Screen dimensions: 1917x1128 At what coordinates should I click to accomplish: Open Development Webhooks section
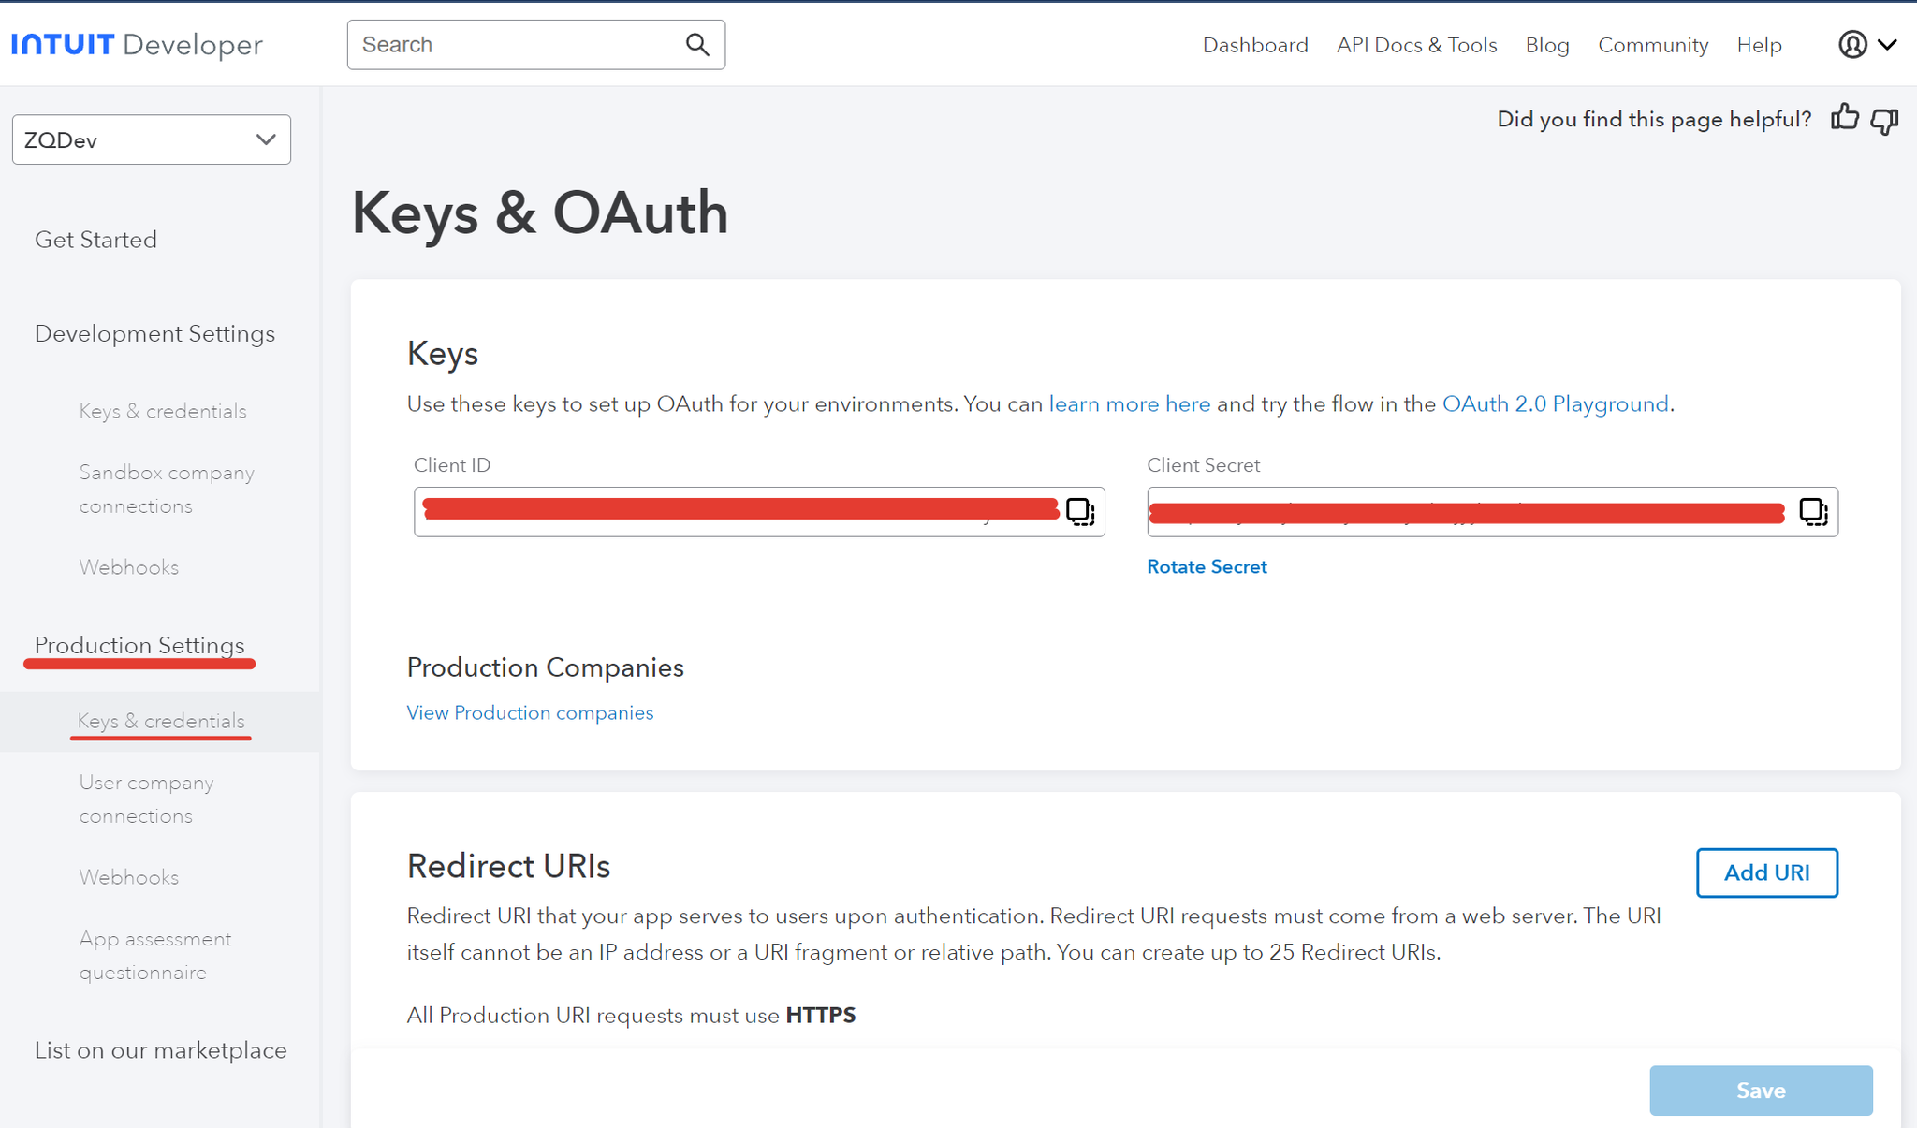[128, 567]
